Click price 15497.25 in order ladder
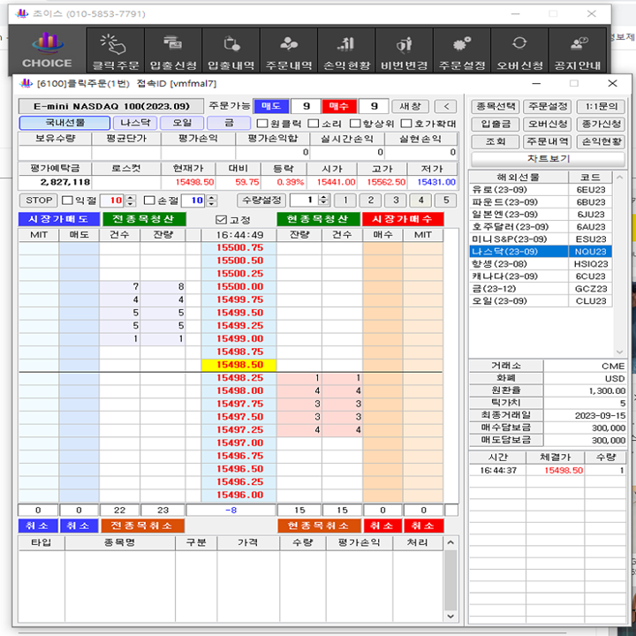This screenshot has width=636, height=636. click(x=238, y=430)
